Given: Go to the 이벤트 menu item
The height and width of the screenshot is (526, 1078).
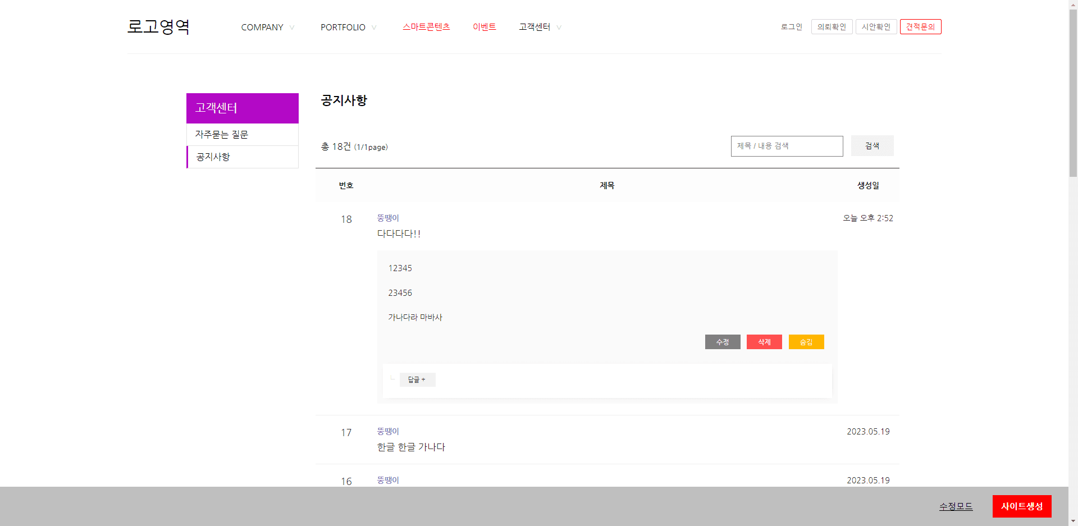Looking at the screenshot, I should [484, 27].
